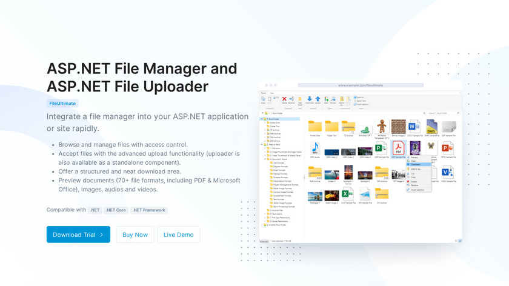Select the MP3 Audio music note icon

point(315,148)
